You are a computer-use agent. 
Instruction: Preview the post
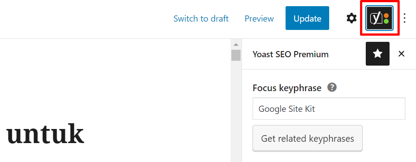pyautogui.click(x=259, y=18)
